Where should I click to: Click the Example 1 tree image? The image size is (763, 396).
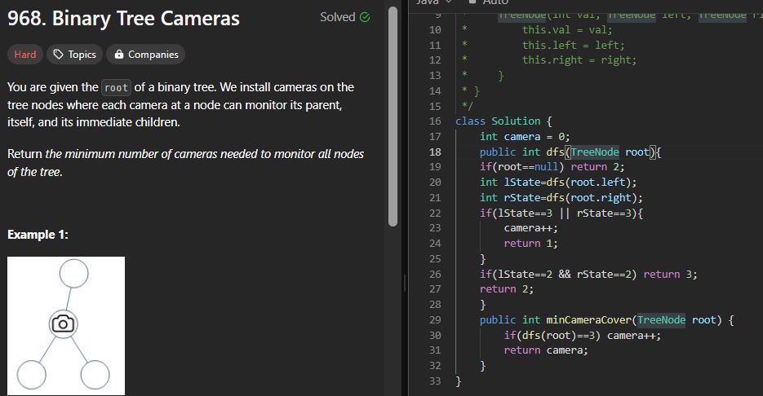[x=66, y=326]
